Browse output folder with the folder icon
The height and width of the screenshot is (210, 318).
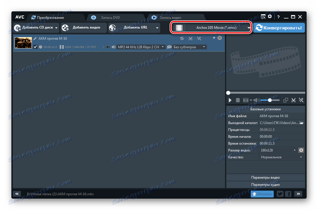click(301, 123)
